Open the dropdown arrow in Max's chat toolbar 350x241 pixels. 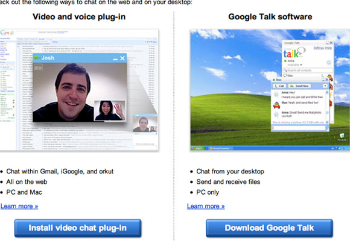coord(325,86)
